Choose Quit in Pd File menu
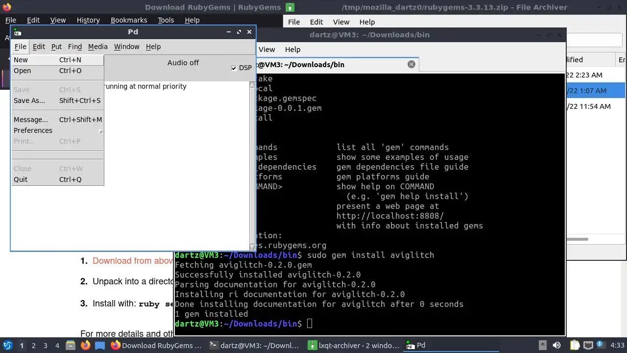Viewport: 627px width, 353px height. click(57, 179)
